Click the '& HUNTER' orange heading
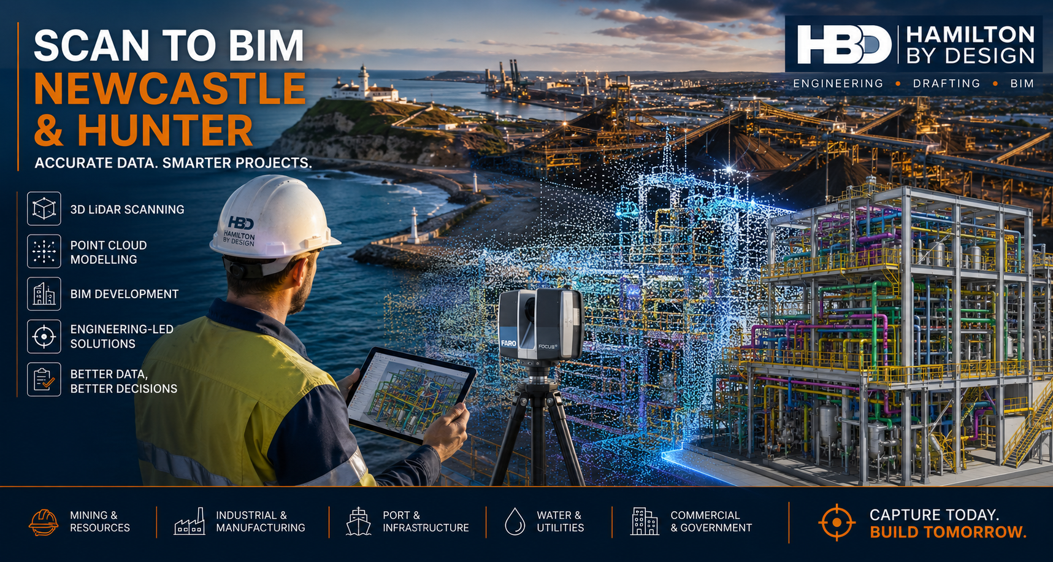 [x=144, y=130]
